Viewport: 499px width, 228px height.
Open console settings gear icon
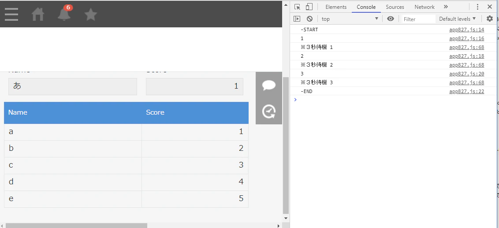pyautogui.click(x=489, y=19)
